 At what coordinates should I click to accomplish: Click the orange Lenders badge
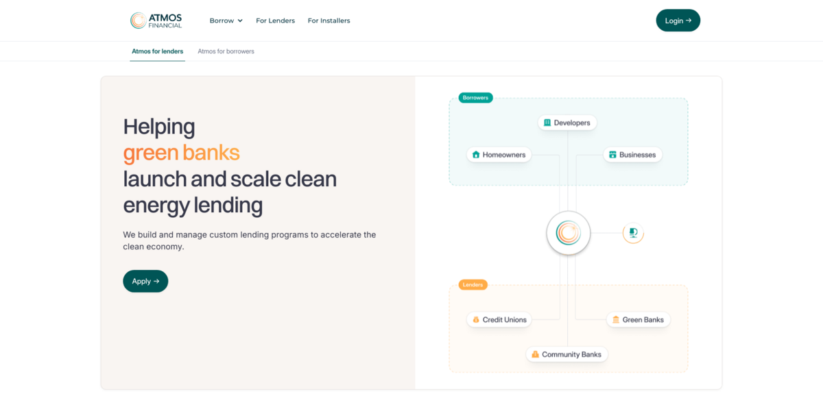[473, 285]
